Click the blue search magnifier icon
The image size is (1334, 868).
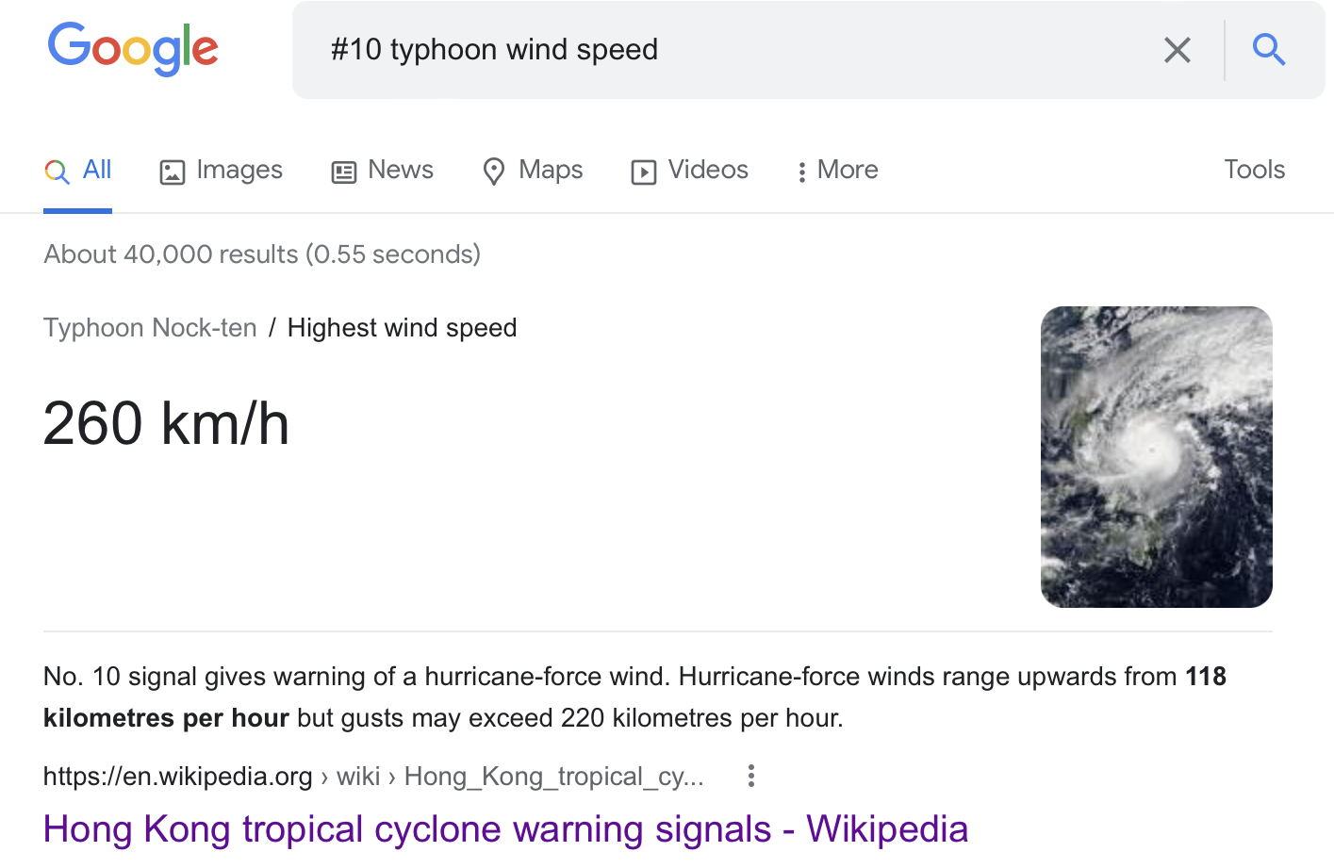point(1269,49)
